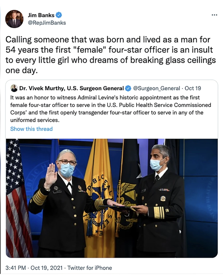
Task: Open the quoted tweet text about Admiral Levine
Action: [x=110, y=109]
